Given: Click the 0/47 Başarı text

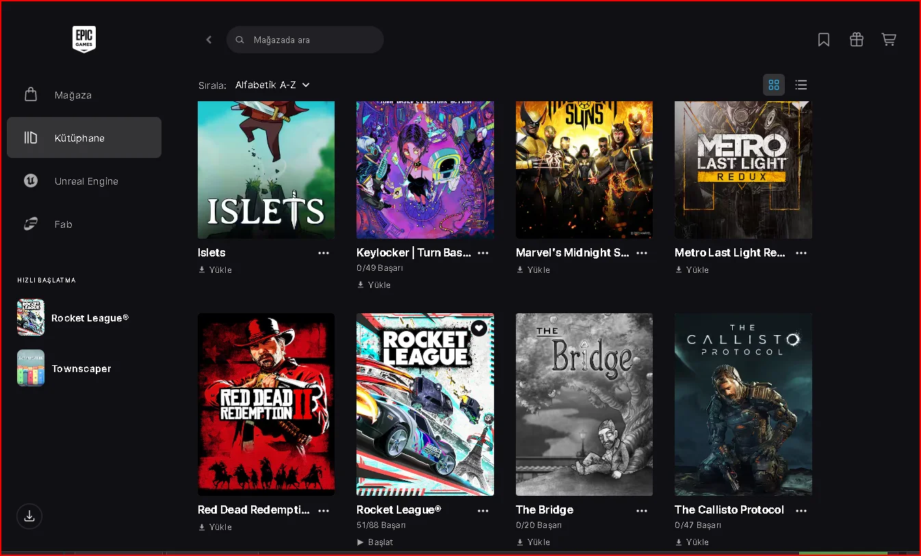Looking at the screenshot, I should tap(698, 525).
